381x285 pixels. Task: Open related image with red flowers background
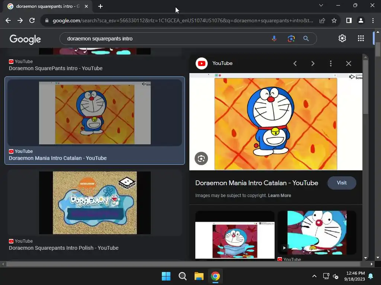(235, 235)
